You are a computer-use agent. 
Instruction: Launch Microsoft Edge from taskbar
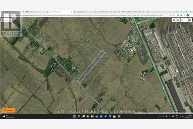[x=110, y=116]
